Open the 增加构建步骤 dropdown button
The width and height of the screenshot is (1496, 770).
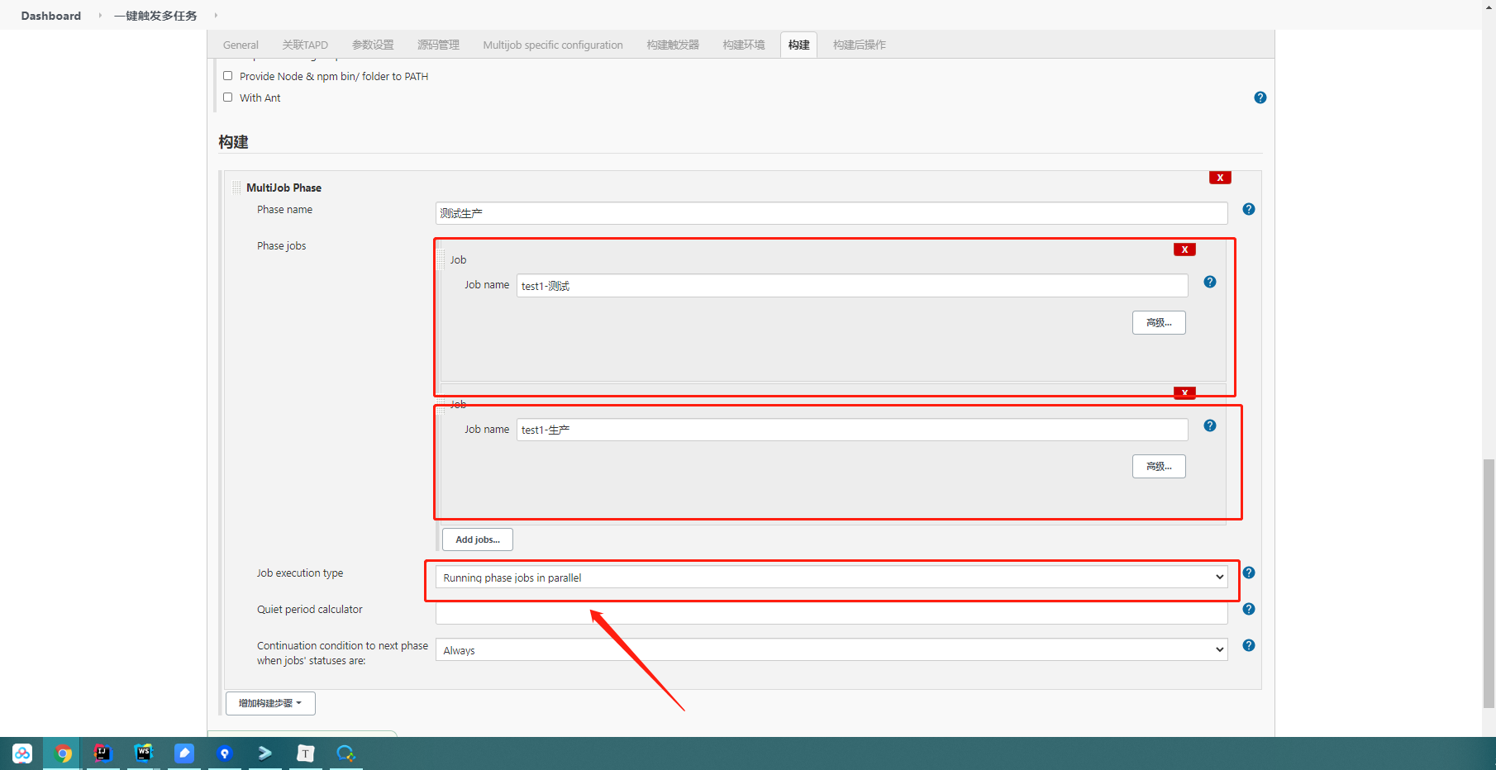tap(270, 703)
